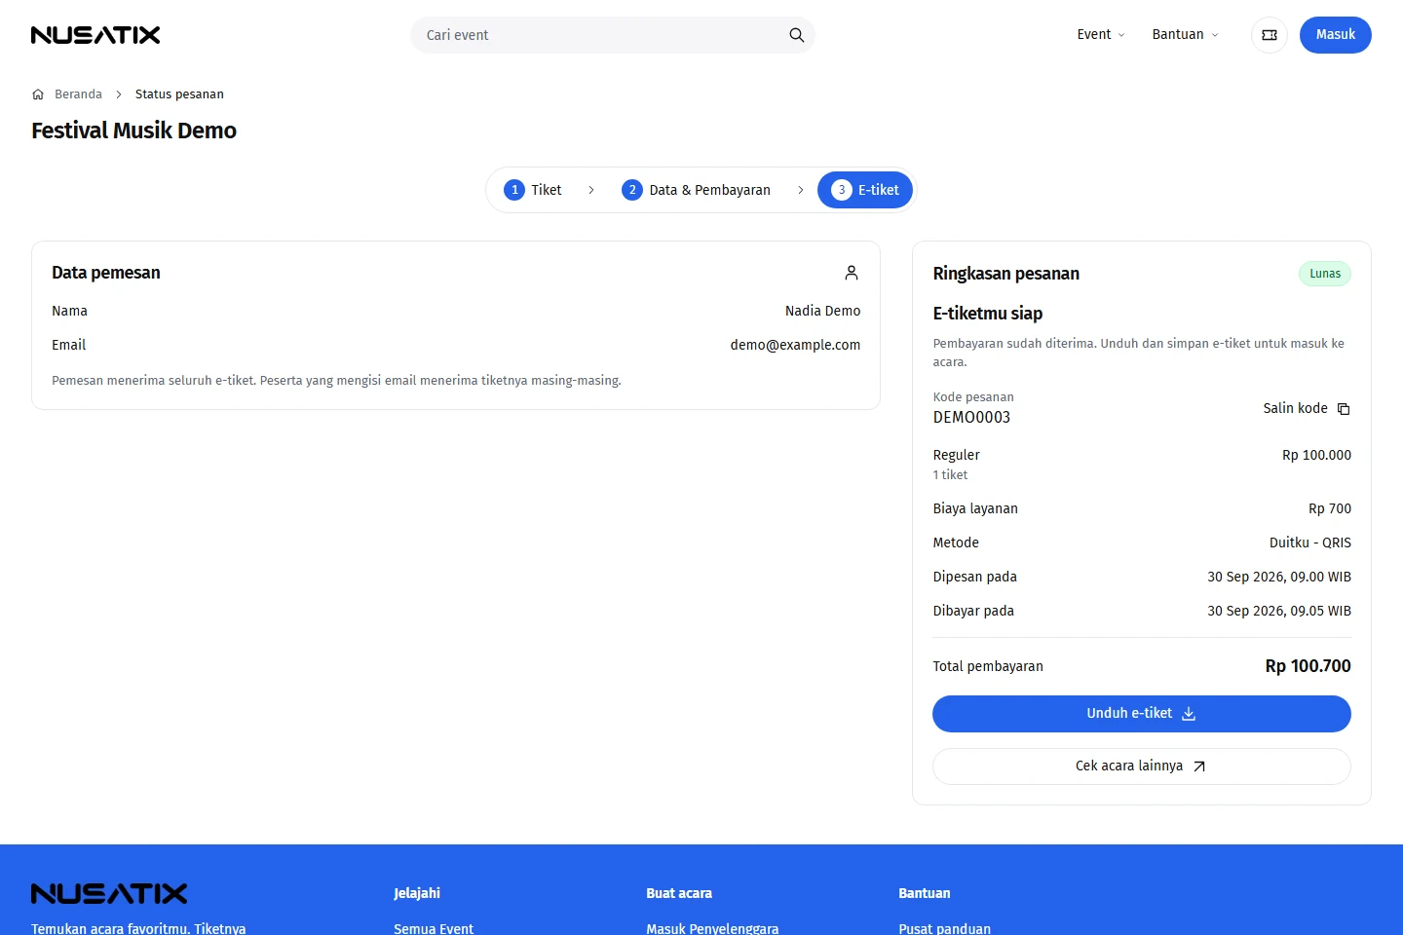Click Rp 700 service fee value
Screen dimensions: 1403x935
click(1329, 508)
